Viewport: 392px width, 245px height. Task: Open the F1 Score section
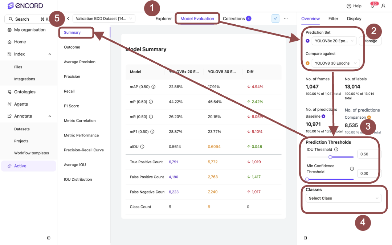coord(72,106)
